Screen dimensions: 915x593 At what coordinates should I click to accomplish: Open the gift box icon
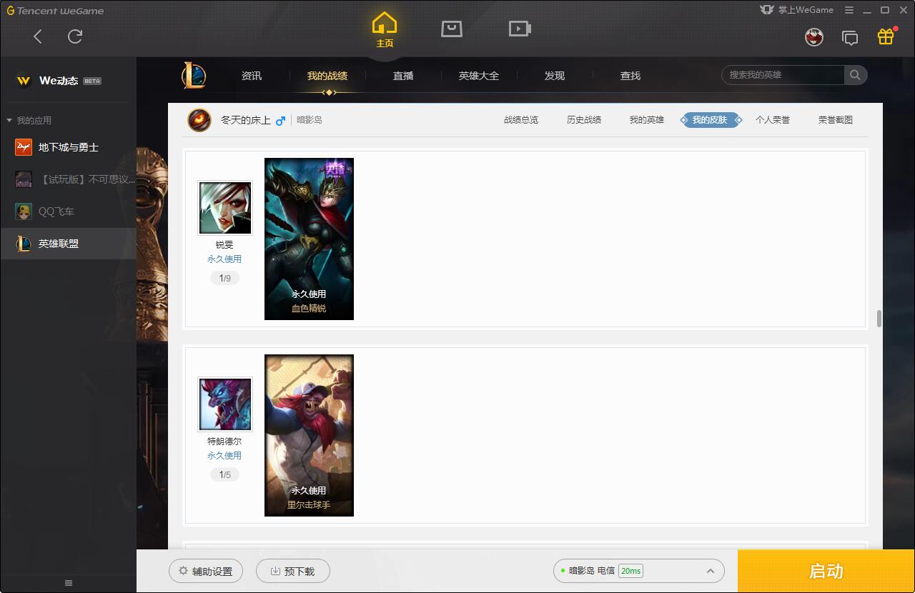click(x=886, y=36)
